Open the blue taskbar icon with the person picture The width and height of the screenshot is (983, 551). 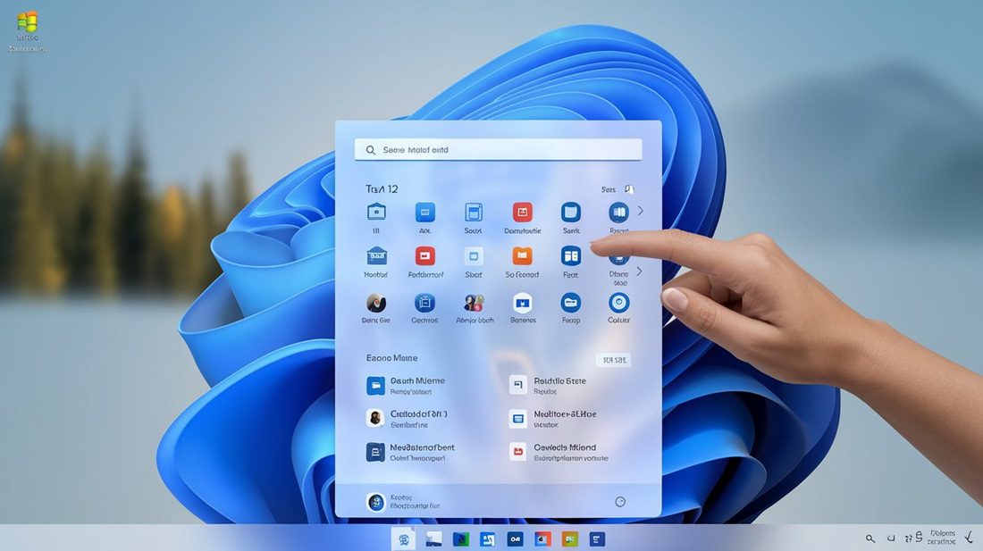(x=488, y=539)
